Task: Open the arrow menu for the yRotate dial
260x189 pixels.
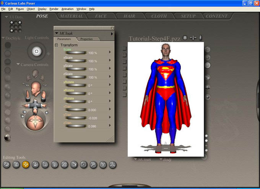Action: 110,85
